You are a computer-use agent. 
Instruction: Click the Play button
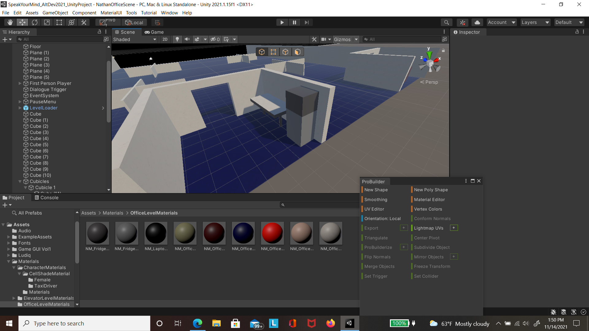click(282, 22)
